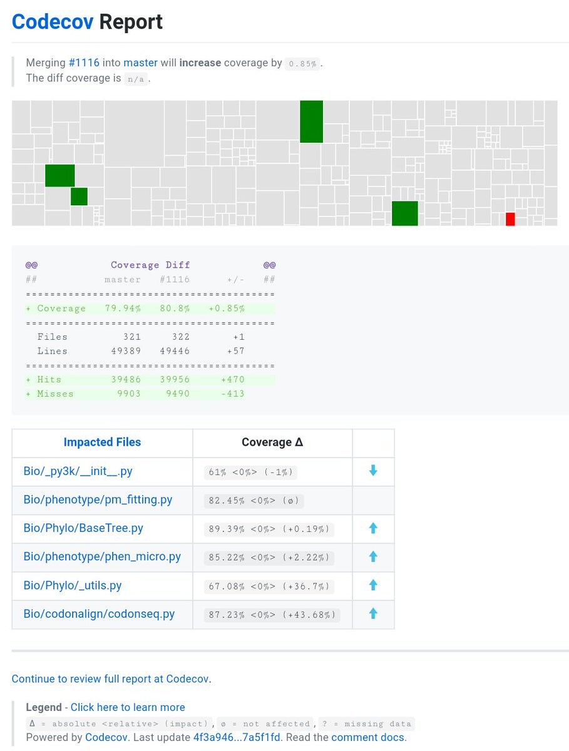Click the down arrow icon for Bio/_py3k/__init__.py
569x751 pixels.
point(373,471)
